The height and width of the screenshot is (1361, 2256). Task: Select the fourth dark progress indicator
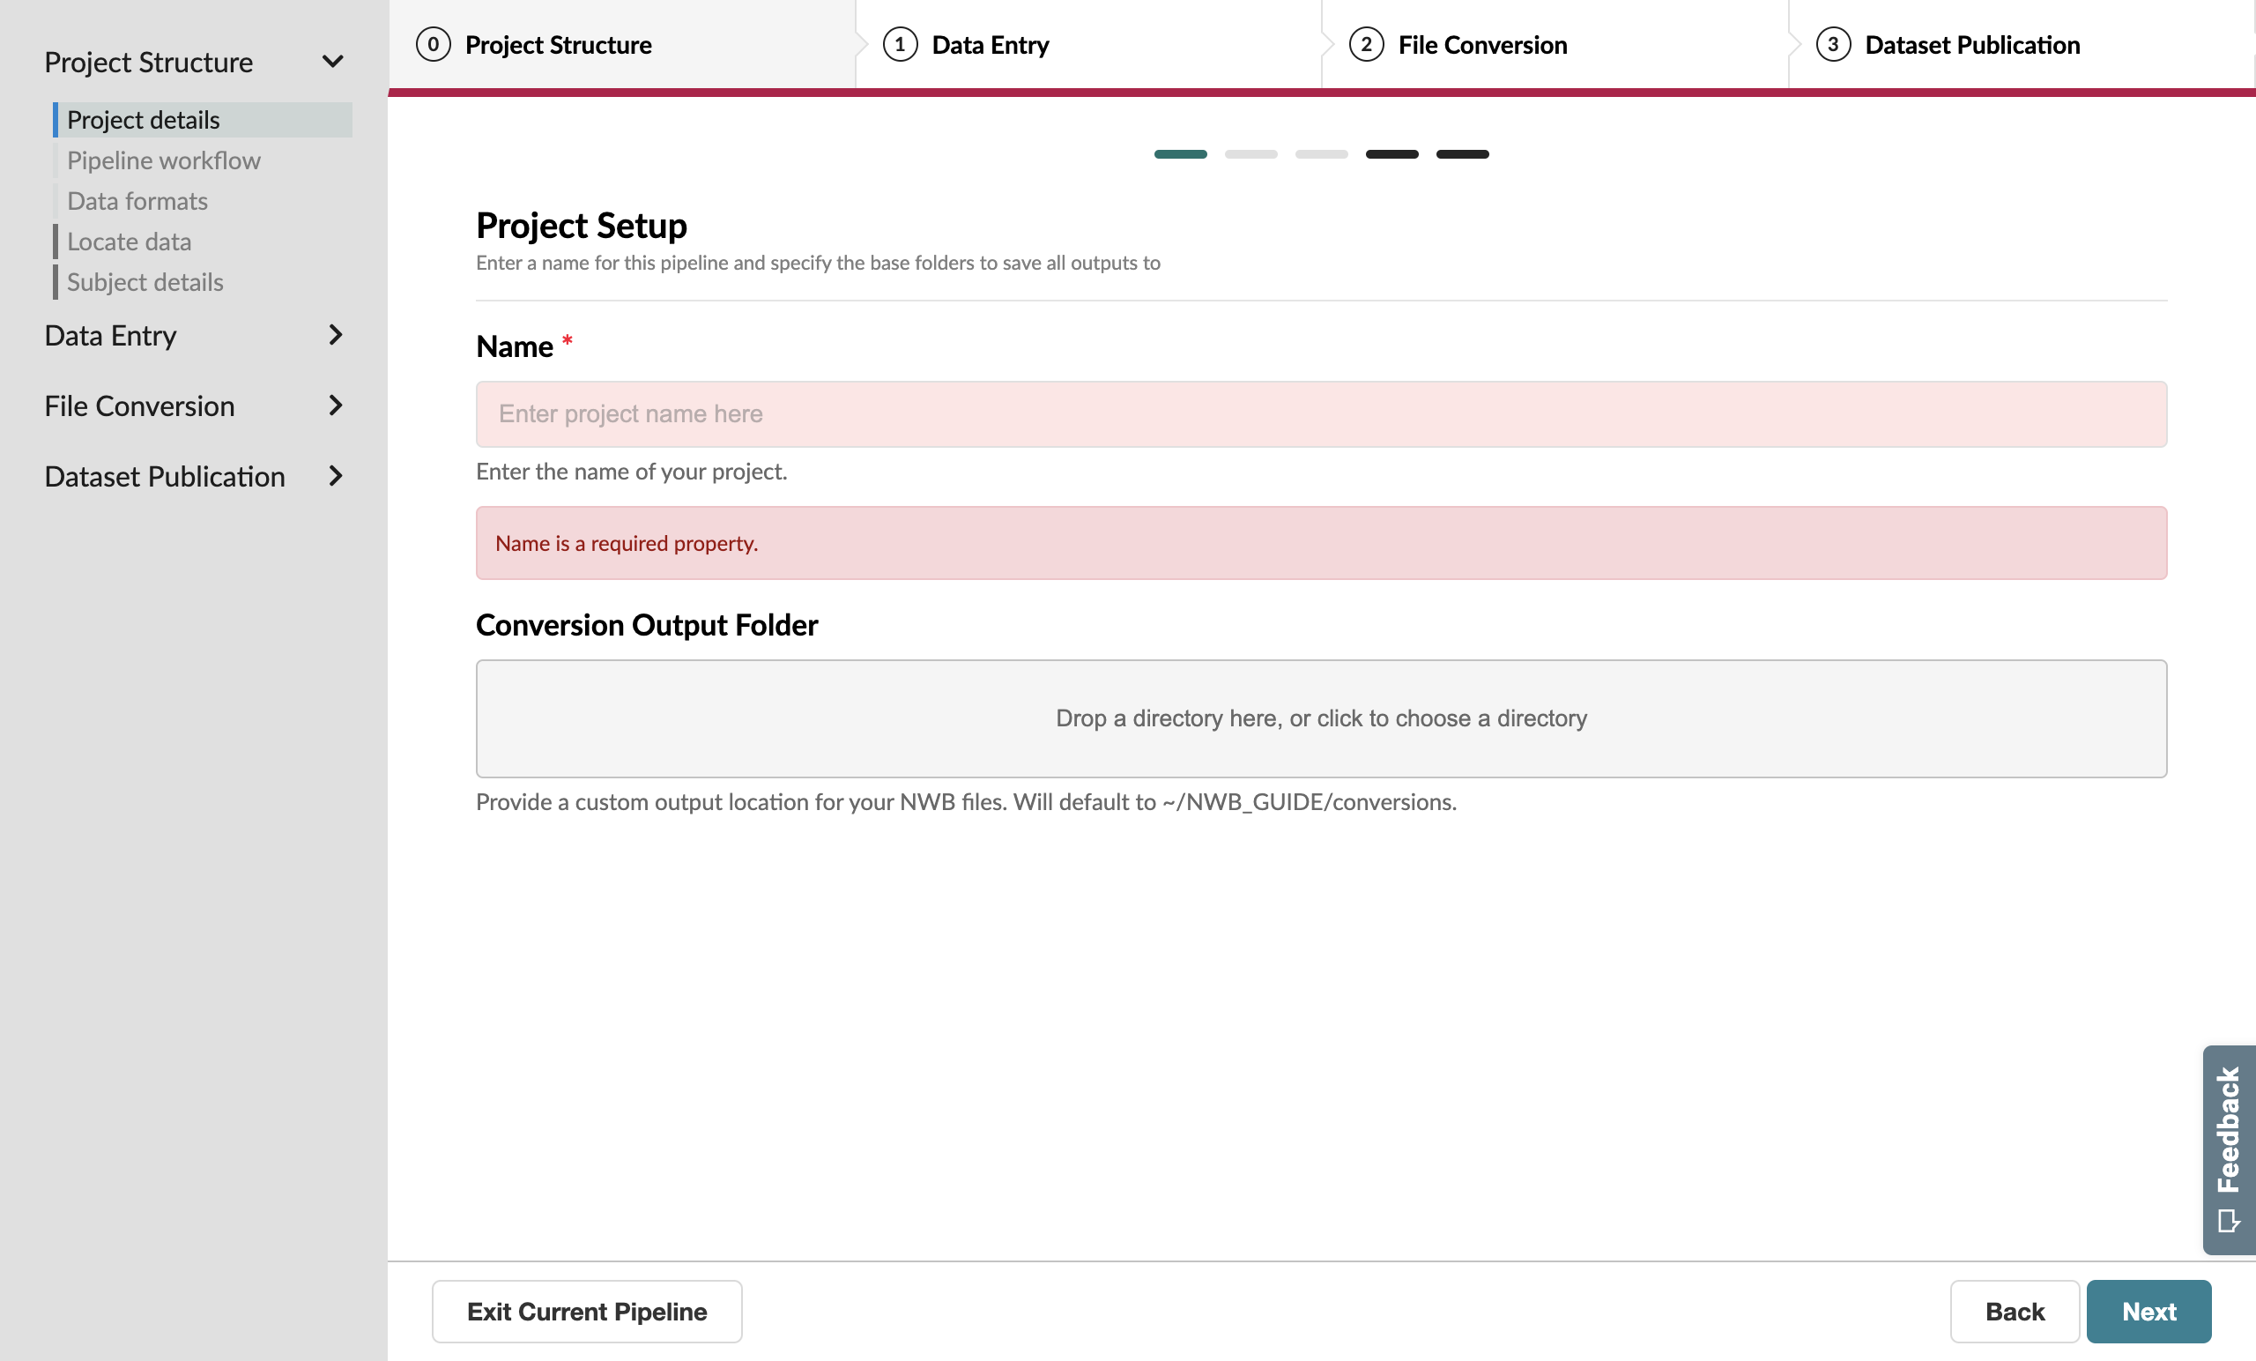coord(1391,154)
